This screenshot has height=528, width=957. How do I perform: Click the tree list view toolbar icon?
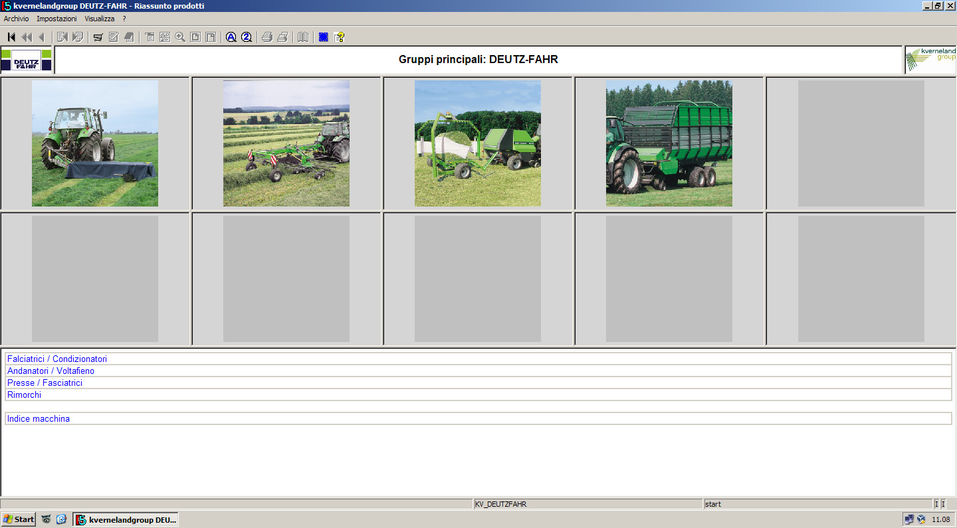pos(150,37)
